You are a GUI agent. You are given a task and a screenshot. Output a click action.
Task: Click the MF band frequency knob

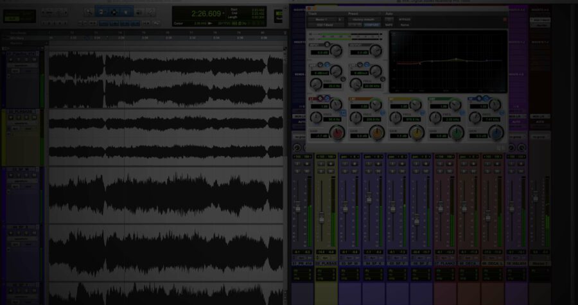396,118
